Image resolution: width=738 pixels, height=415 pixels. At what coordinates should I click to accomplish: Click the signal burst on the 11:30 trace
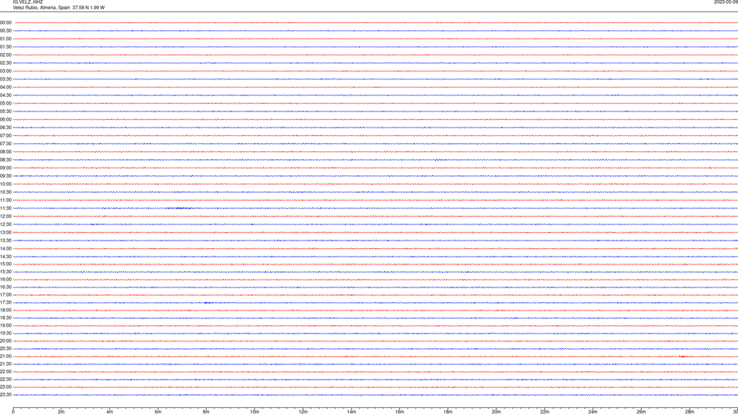click(x=181, y=208)
